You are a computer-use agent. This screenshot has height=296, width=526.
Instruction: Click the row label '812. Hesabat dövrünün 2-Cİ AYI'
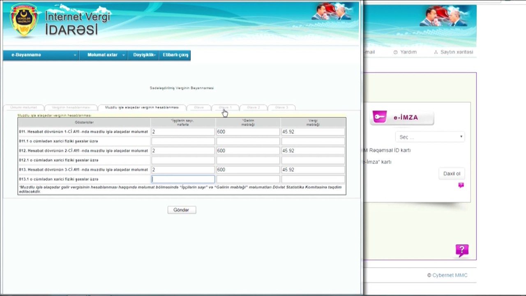point(83,151)
